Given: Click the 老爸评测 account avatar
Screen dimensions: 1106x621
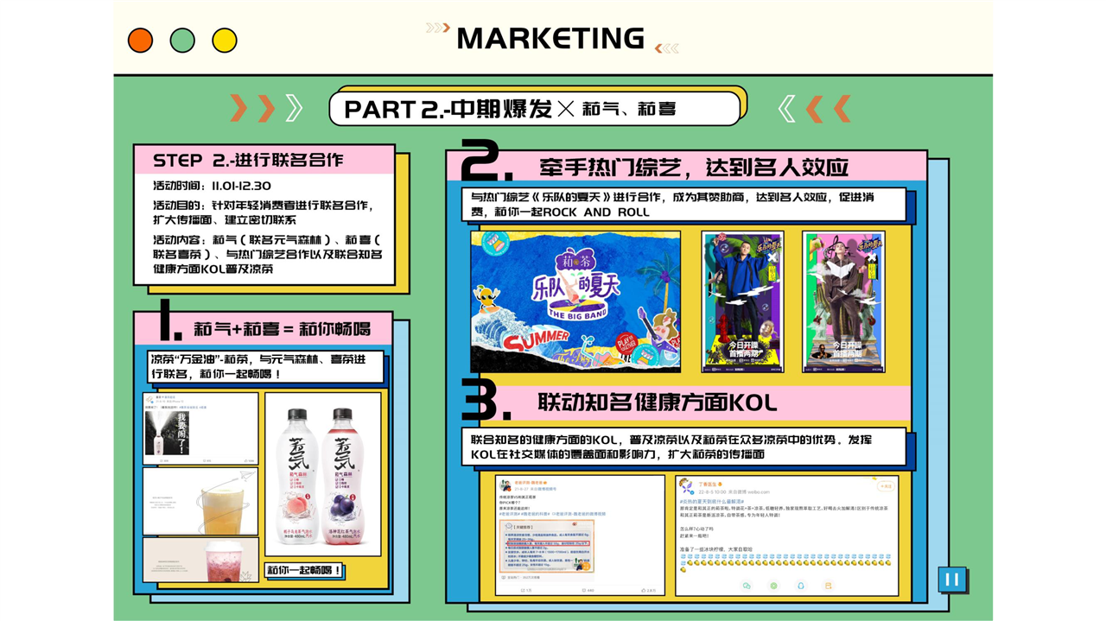Looking at the screenshot, I should [x=505, y=485].
